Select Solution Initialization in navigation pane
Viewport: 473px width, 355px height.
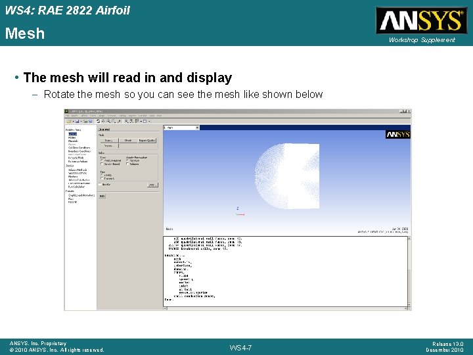[x=79, y=180]
